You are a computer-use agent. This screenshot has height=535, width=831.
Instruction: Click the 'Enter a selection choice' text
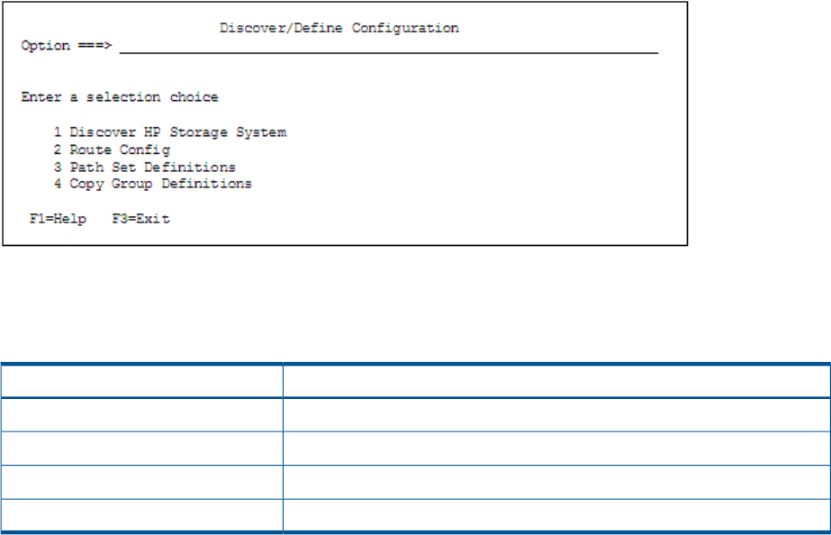(x=120, y=97)
